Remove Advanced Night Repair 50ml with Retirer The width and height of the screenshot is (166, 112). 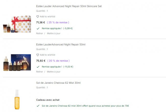[40, 72]
